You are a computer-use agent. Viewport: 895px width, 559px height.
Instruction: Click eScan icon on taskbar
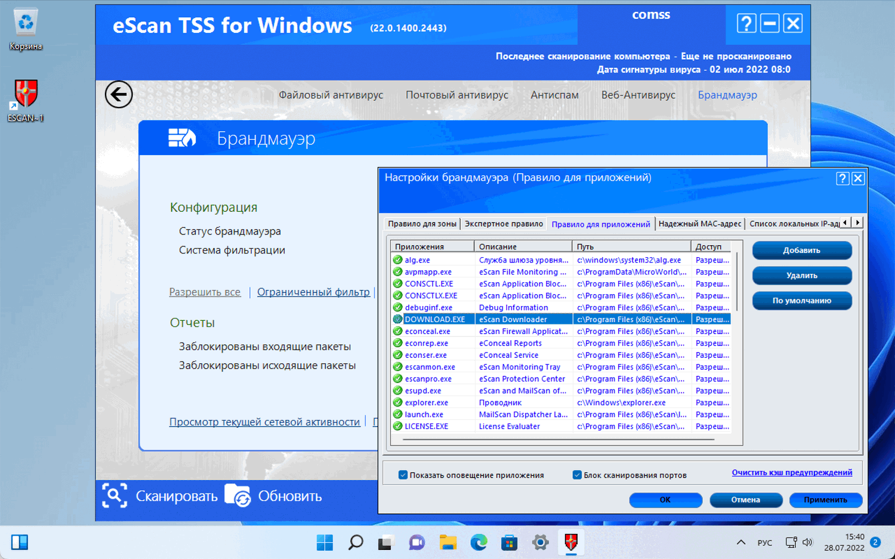[571, 542]
